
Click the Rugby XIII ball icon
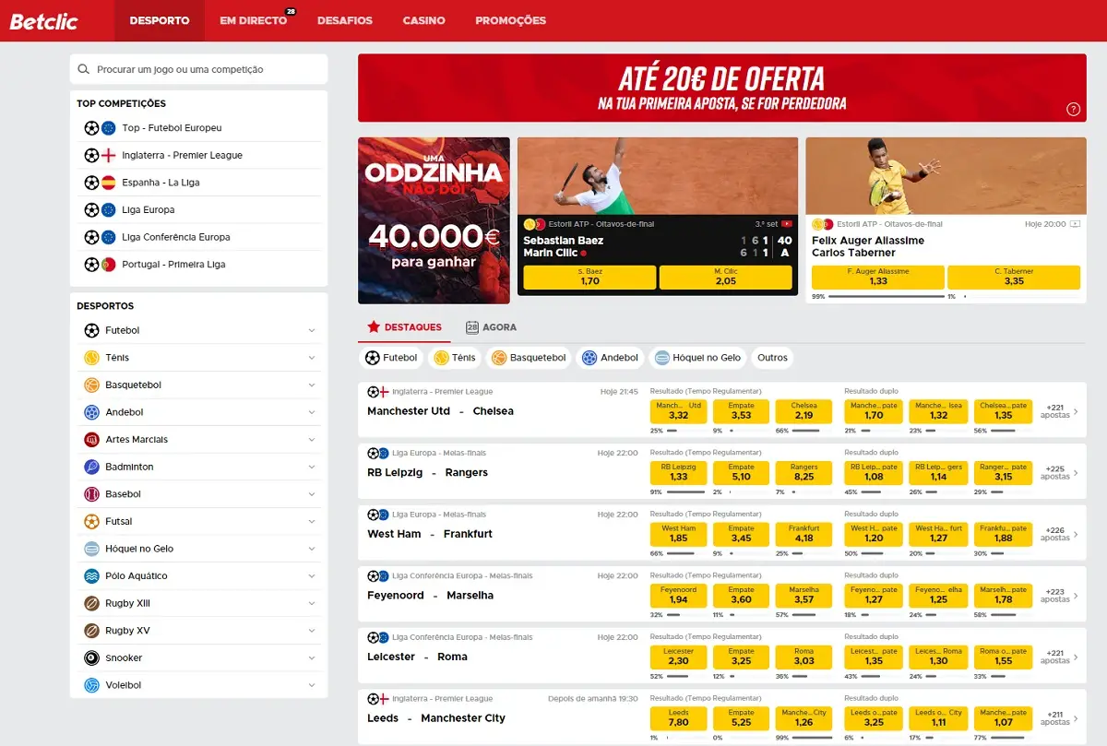[x=91, y=603]
